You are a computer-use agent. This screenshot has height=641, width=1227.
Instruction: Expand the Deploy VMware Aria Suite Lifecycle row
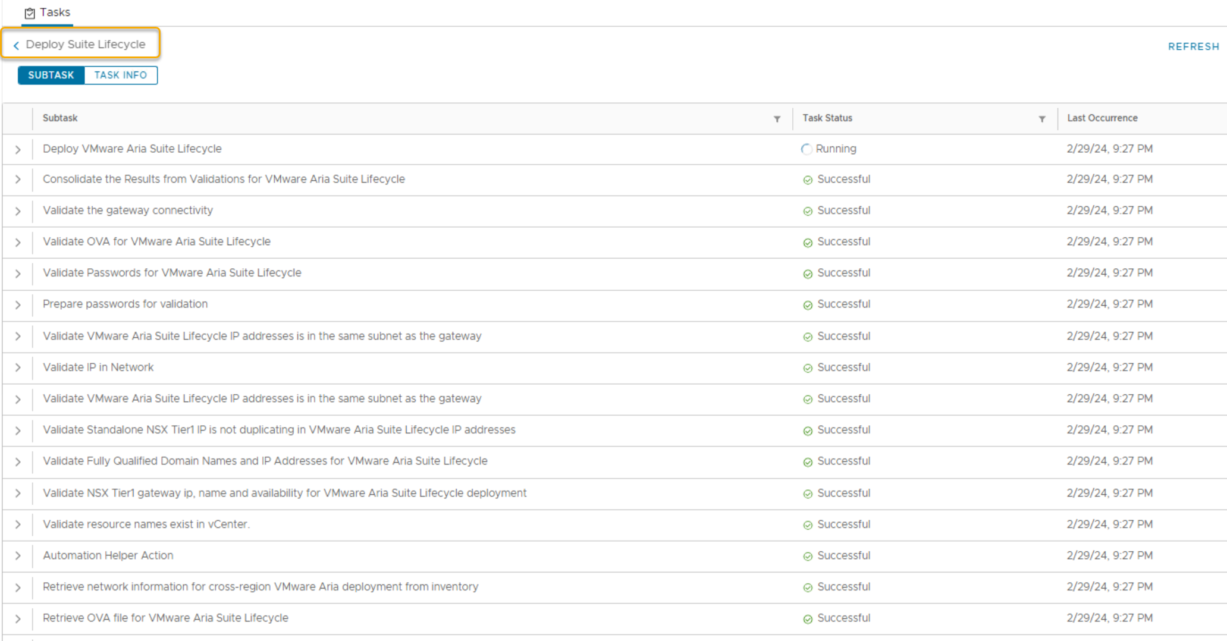[18, 149]
